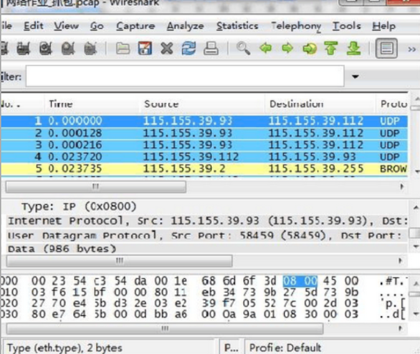
Task: Open the Edit menu
Action: click(x=34, y=26)
